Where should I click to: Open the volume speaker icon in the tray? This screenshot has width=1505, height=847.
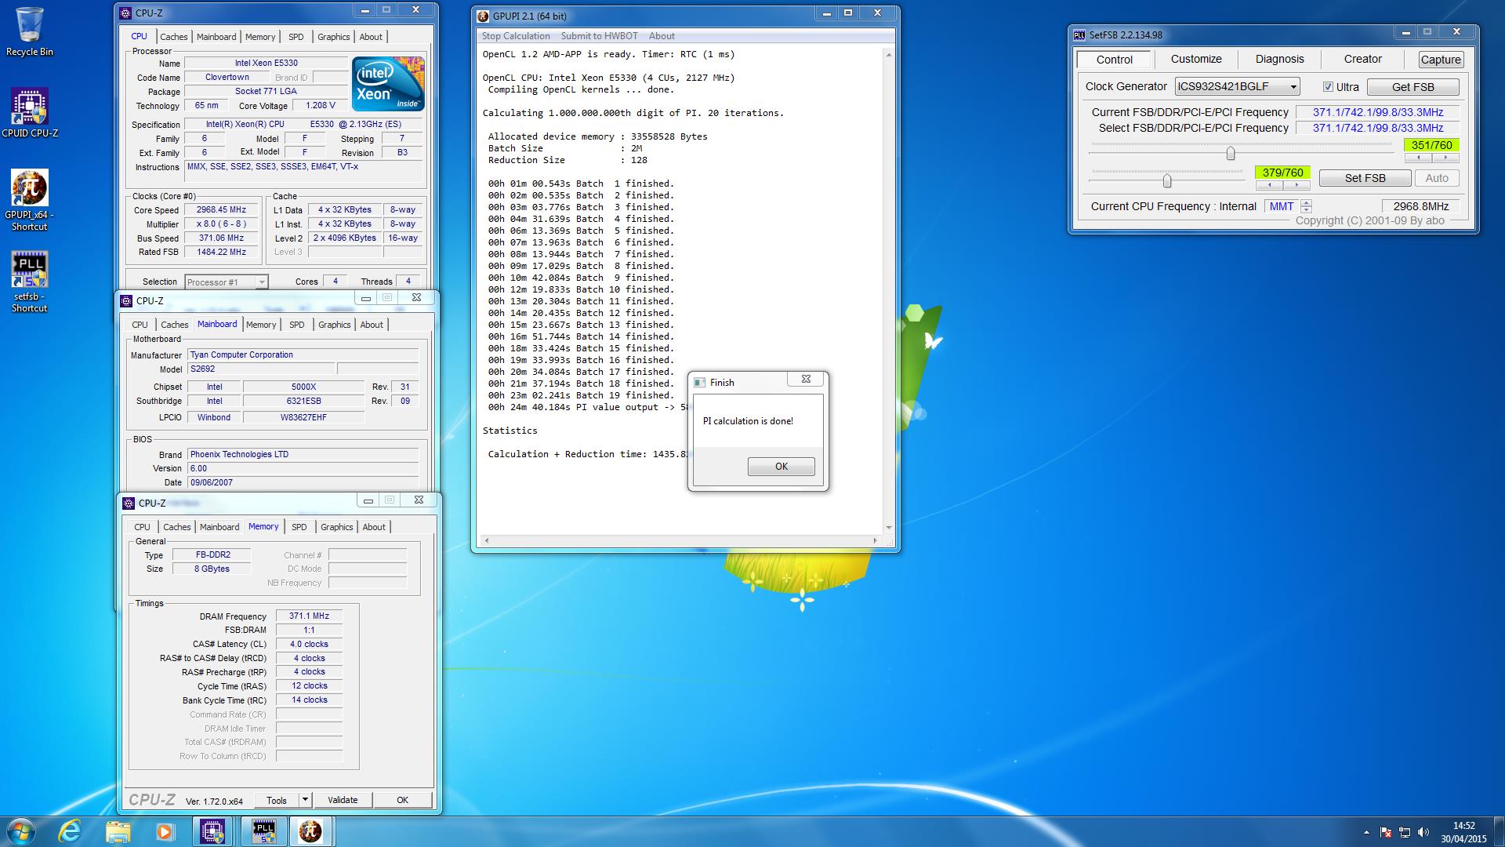coord(1423,832)
